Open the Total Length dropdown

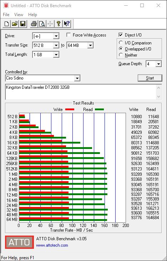click(x=56, y=54)
